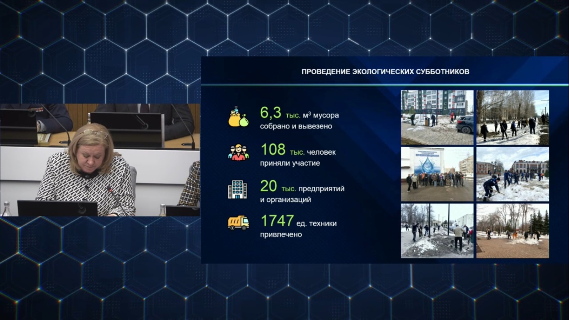Click the slide title 'Проведение экологических субботников'
The image size is (569, 320).
pos(385,71)
